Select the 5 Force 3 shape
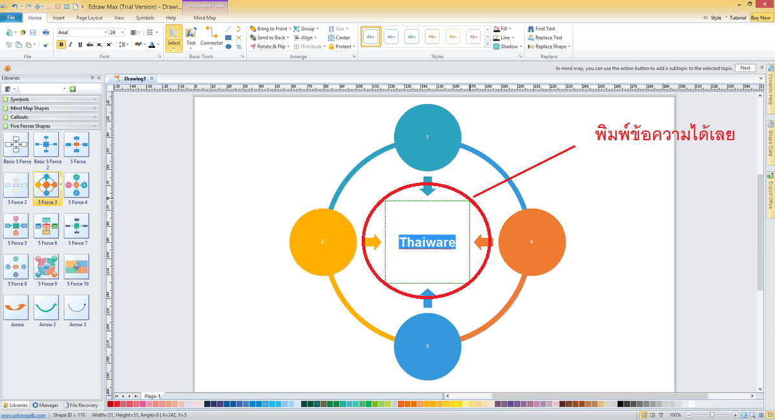 [46, 189]
